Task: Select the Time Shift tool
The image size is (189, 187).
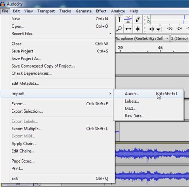Action: click(128, 29)
